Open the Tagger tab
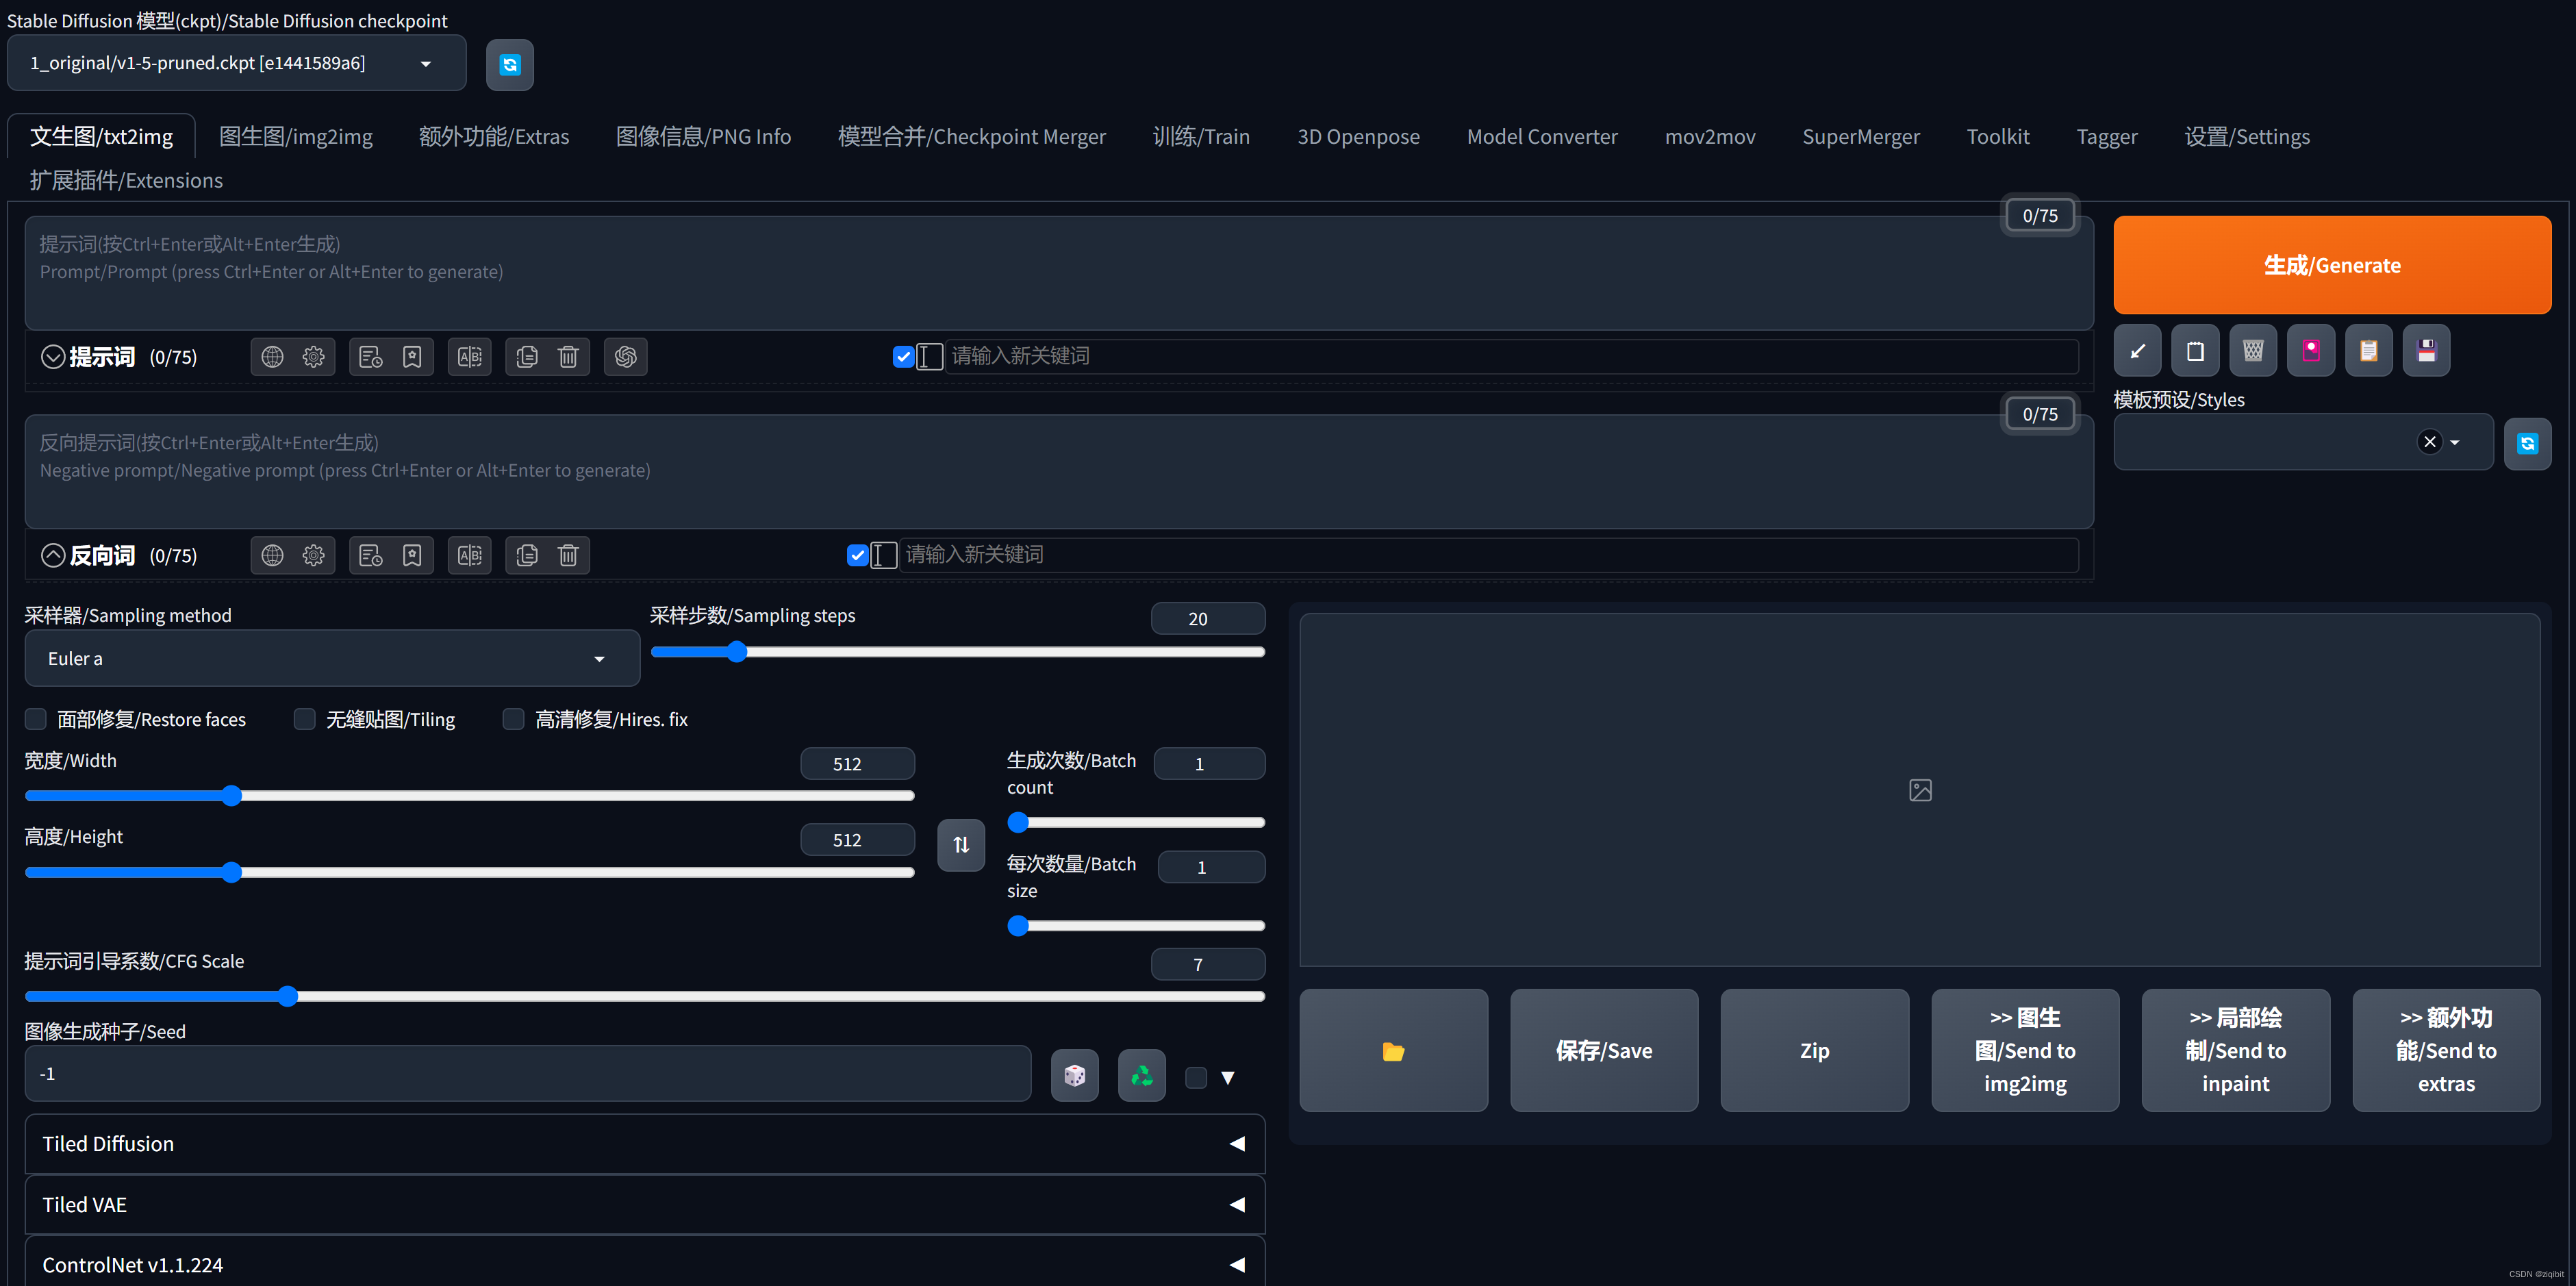 click(x=2107, y=137)
